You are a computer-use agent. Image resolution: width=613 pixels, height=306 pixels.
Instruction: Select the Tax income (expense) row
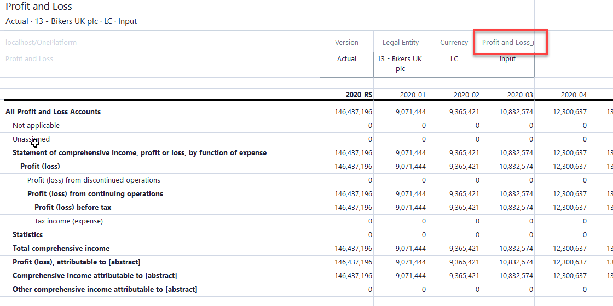point(68,221)
